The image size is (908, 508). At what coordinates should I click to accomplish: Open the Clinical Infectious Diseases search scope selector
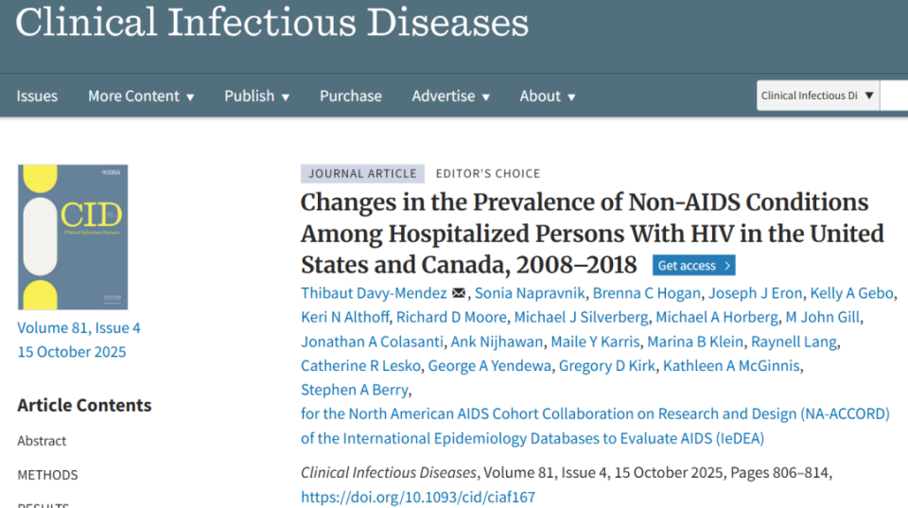[818, 96]
